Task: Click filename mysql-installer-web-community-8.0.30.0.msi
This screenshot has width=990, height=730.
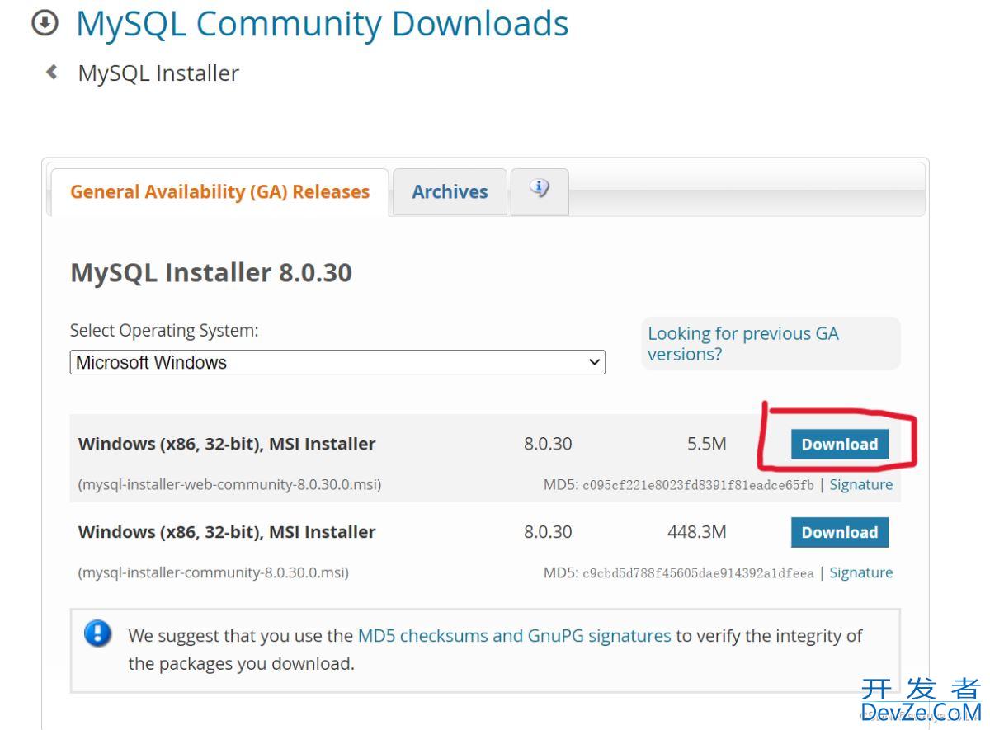Action: click(229, 485)
